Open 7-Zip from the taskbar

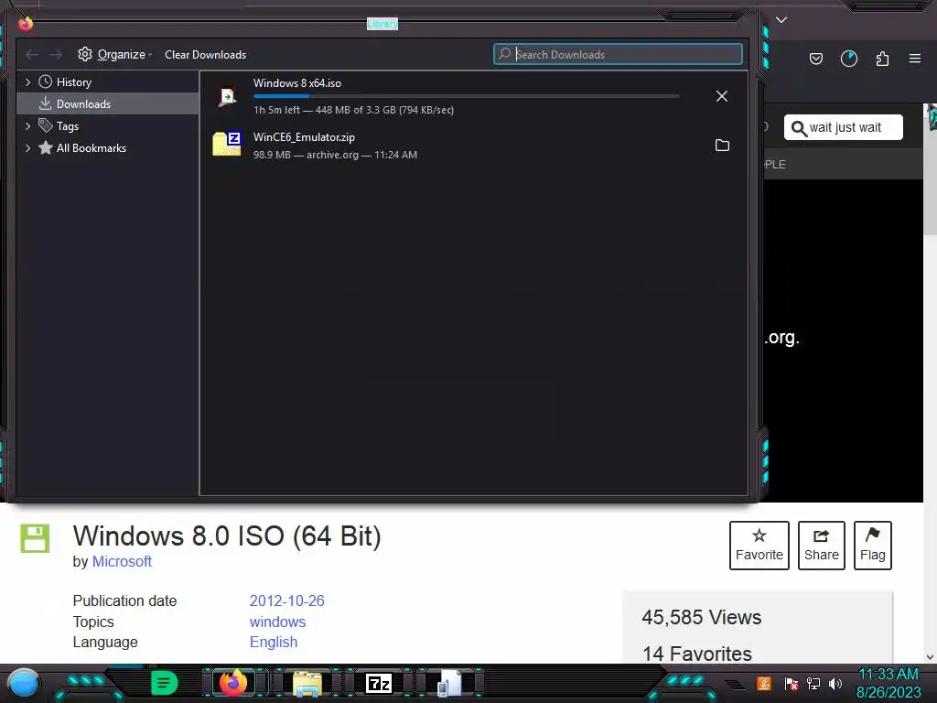tap(379, 683)
